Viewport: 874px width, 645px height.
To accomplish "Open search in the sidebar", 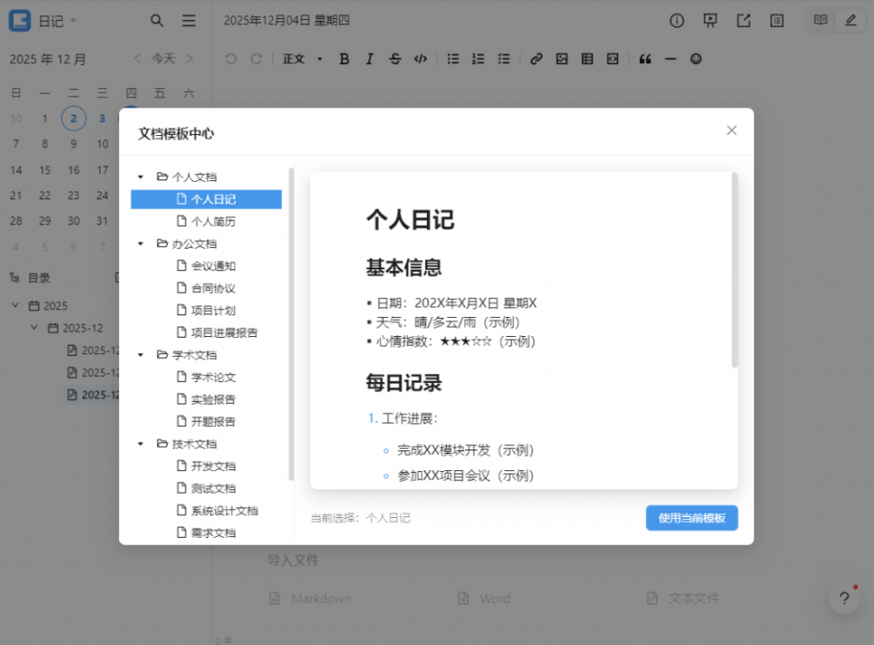I will 156,20.
